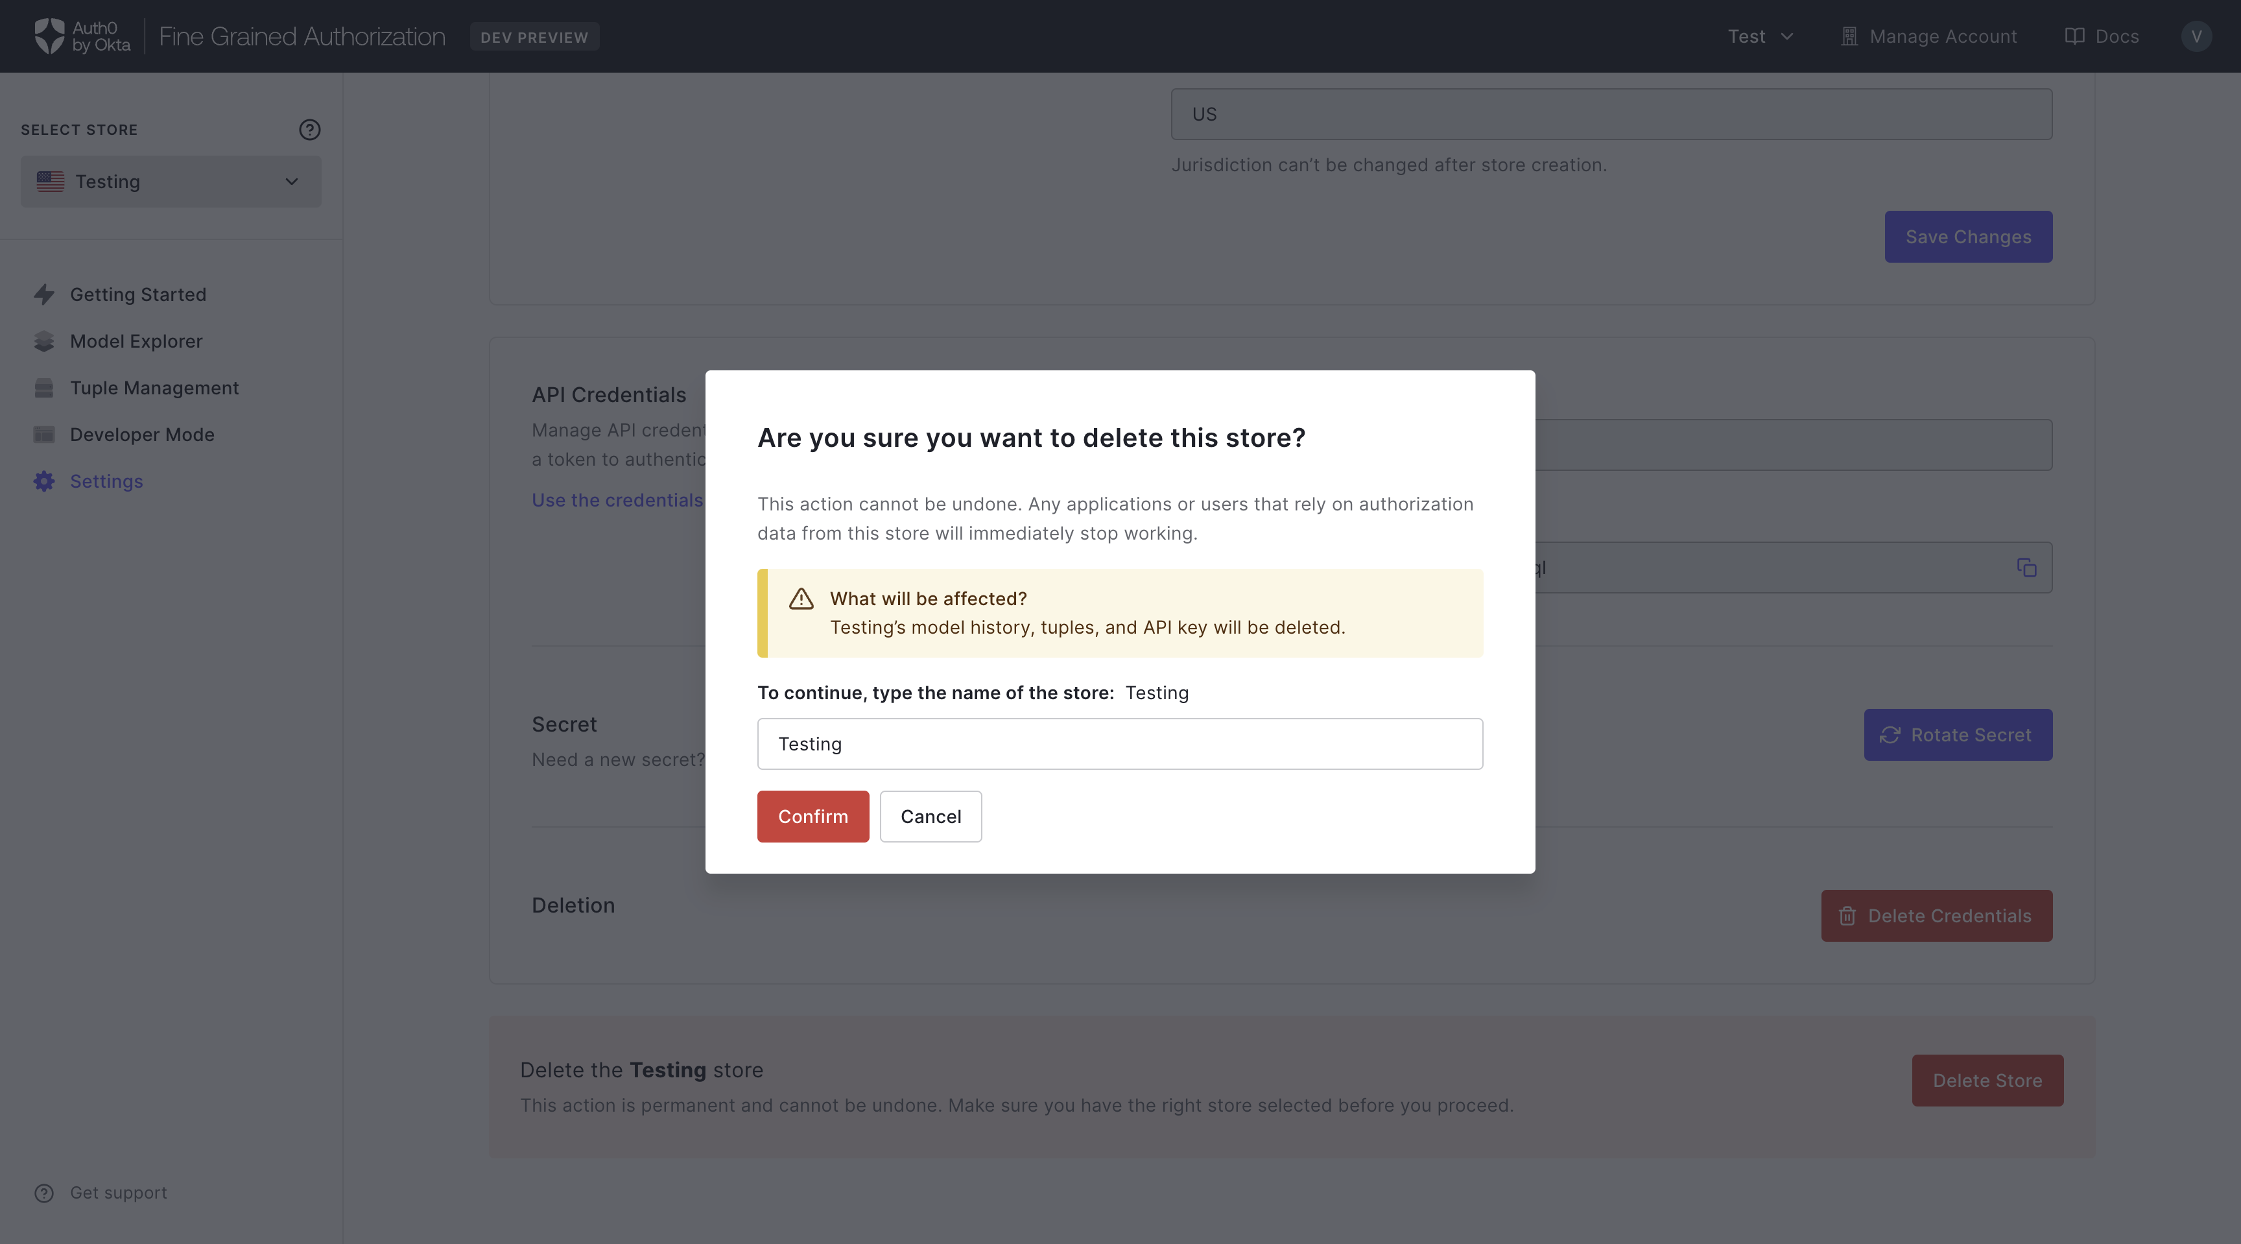The image size is (2241, 1244).
Task: Click the US jurisdiction field
Action: click(1611, 114)
